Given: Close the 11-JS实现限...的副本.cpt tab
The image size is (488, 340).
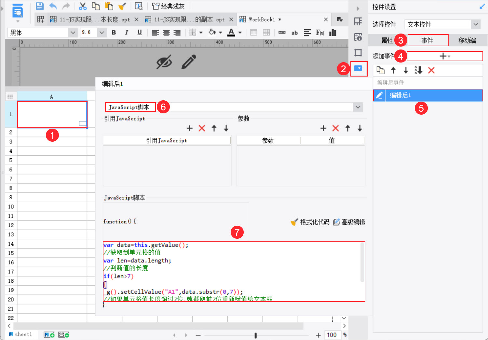Looking at the screenshot, I should 231,20.
